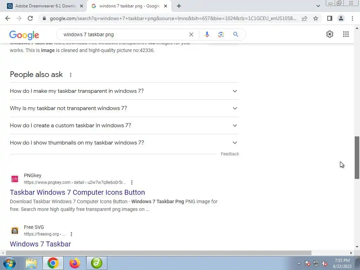Bookmark this tab with the star

tap(316, 18)
